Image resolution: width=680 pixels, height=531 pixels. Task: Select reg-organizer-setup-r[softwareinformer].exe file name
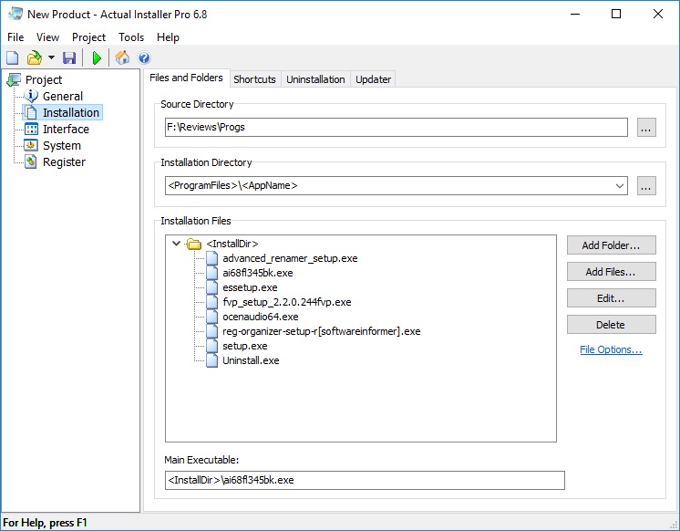click(x=322, y=331)
